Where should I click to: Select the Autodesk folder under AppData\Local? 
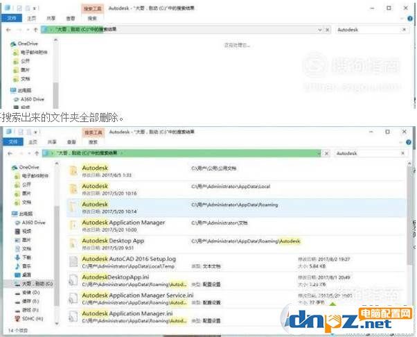(x=236, y=189)
